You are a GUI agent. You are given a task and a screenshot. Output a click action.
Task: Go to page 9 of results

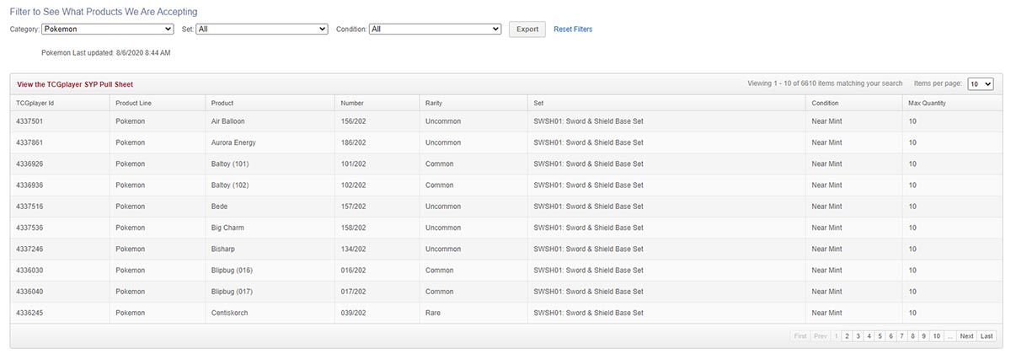(x=923, y=336)
